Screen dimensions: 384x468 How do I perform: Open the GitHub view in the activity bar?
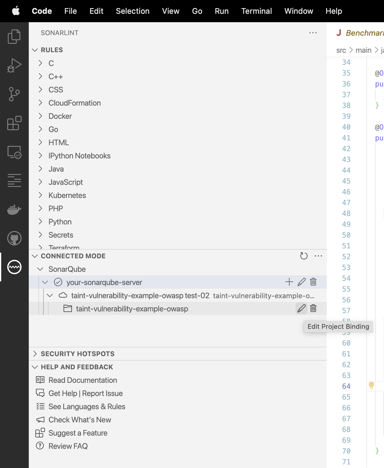coord(14,238)
